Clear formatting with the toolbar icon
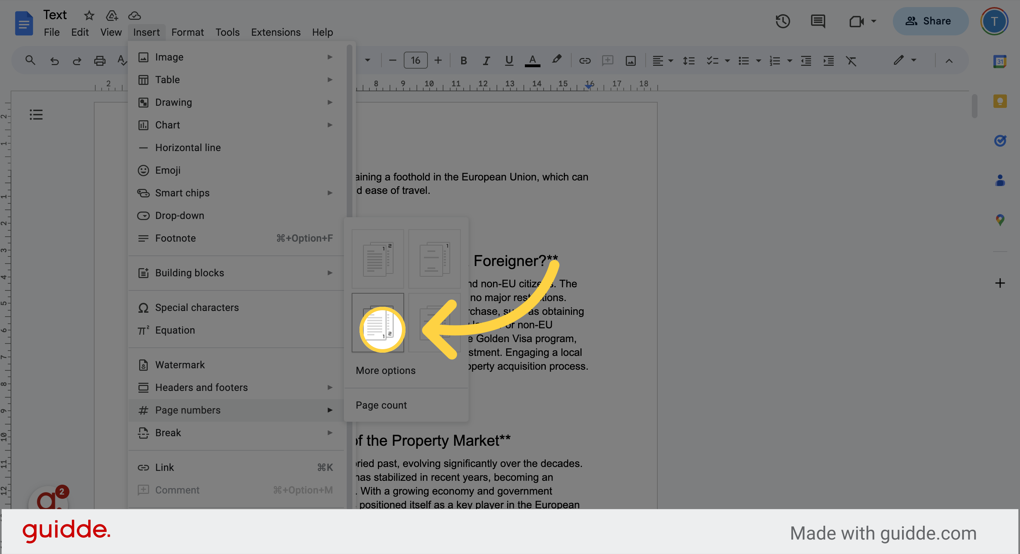Viewport: 1020px width, 554px height. [851, 60]
